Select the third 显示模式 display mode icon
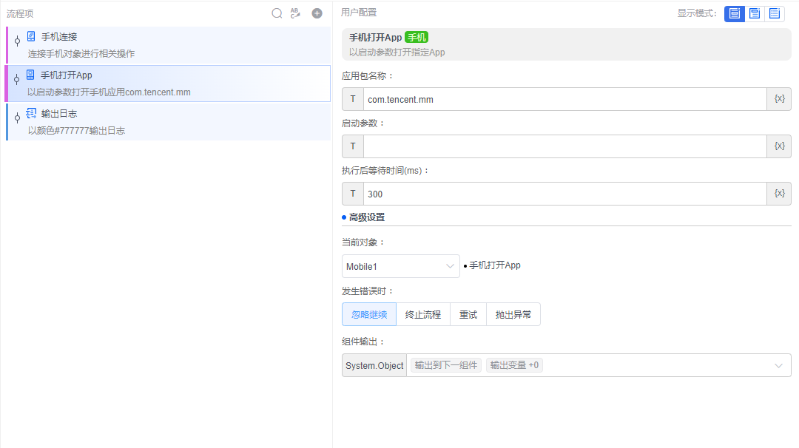Image resolution: width=799 pixels, height=448 pixels. click(x=775, y=13)
